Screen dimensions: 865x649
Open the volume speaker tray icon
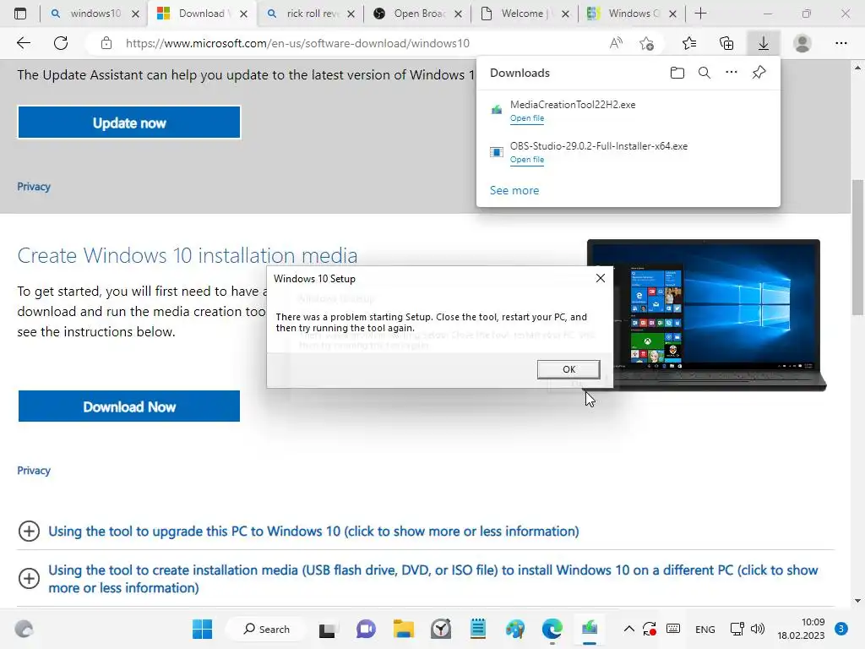coord(758,629)
